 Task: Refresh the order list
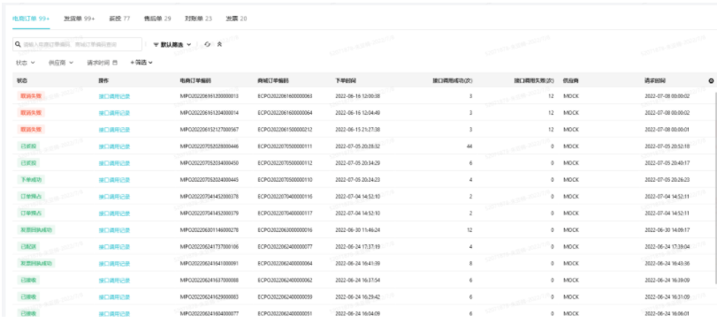coord(207,44)
